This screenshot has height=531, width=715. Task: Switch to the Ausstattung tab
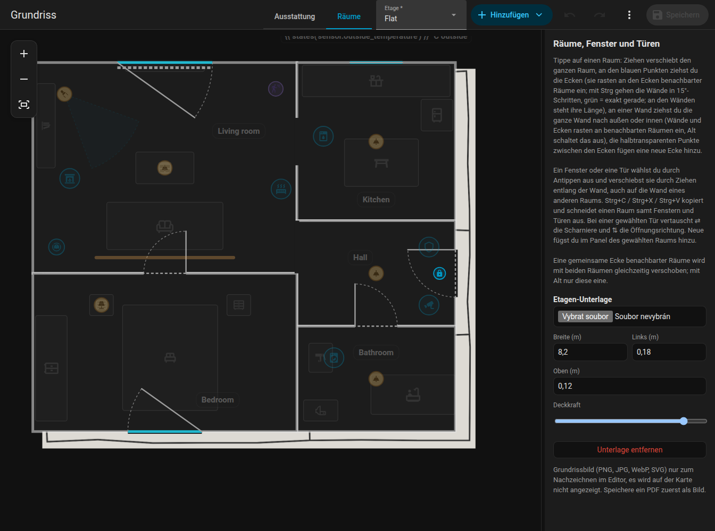coord(295,16)
